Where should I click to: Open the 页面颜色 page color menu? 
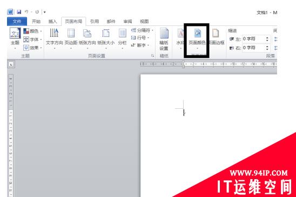pyautogui.click(x=197, y=39)
